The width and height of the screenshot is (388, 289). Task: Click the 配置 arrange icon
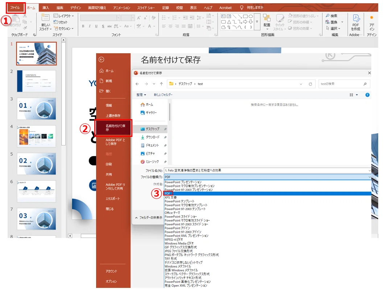(267, 18)
